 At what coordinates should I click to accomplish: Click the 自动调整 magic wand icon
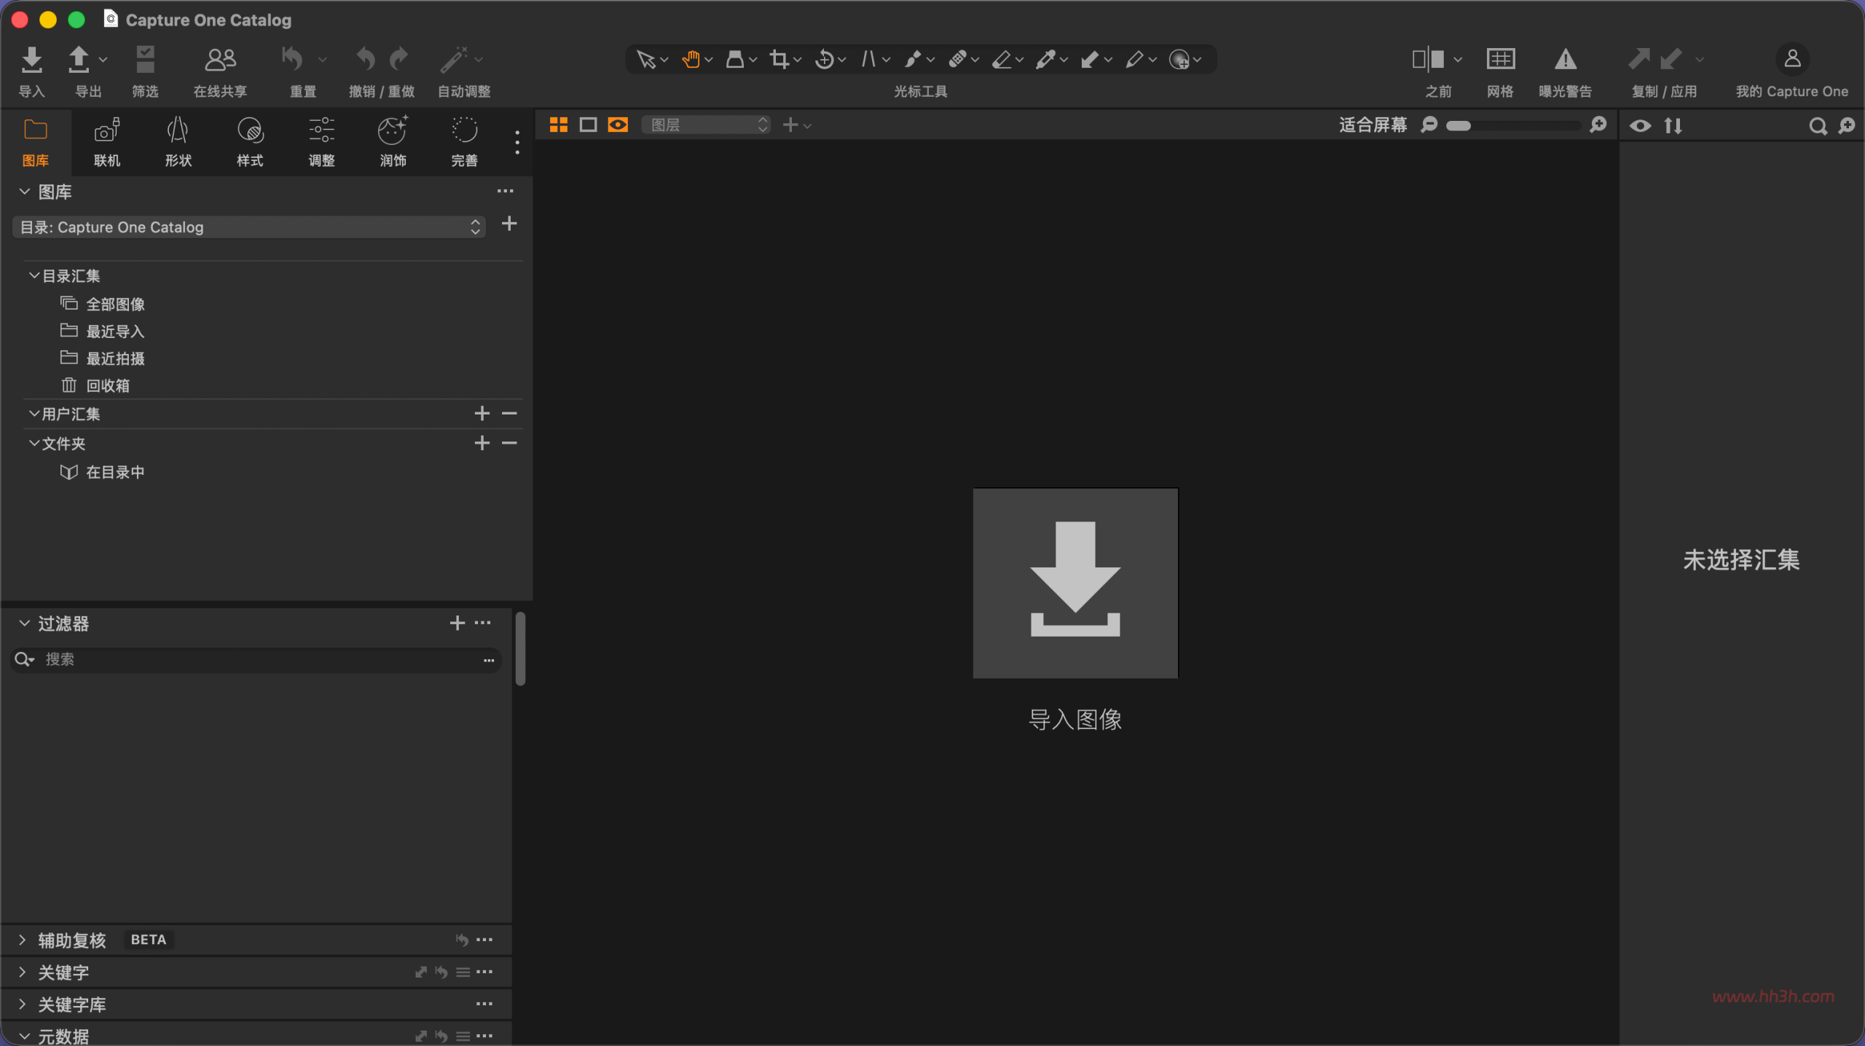click(x=454, y=60)
